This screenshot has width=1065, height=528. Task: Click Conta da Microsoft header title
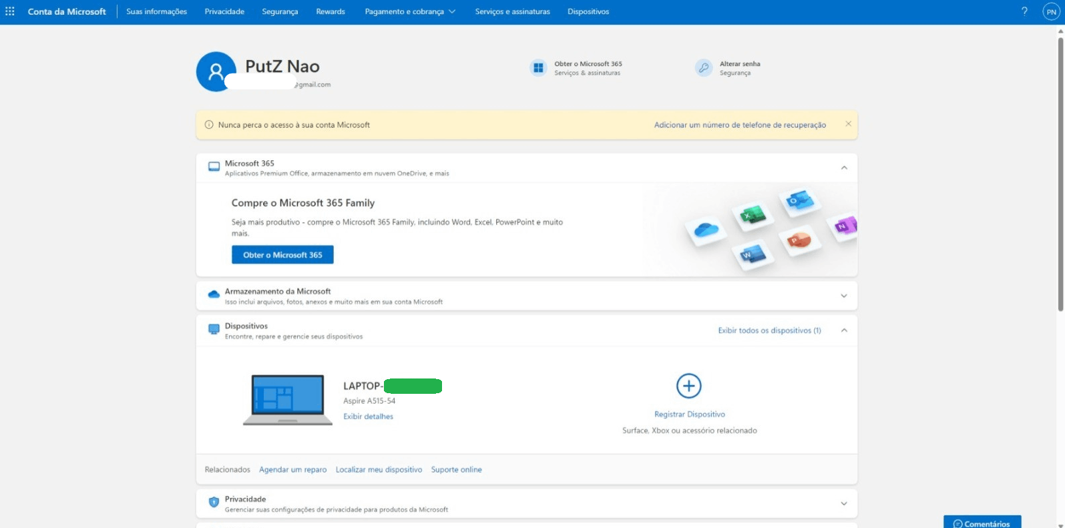point(67,11)
